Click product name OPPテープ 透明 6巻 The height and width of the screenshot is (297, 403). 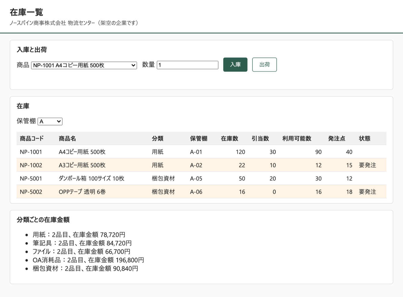pos(82,192)
